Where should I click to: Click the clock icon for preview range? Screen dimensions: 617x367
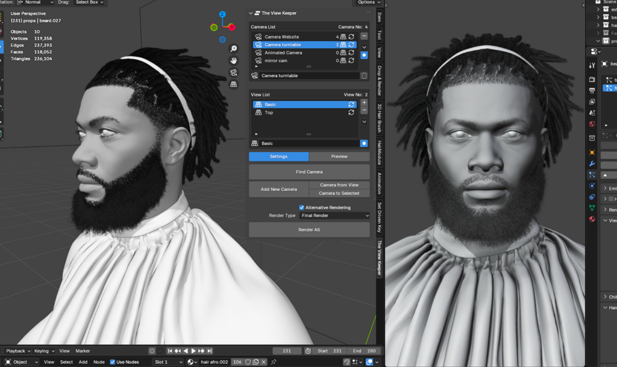(308, 351)
